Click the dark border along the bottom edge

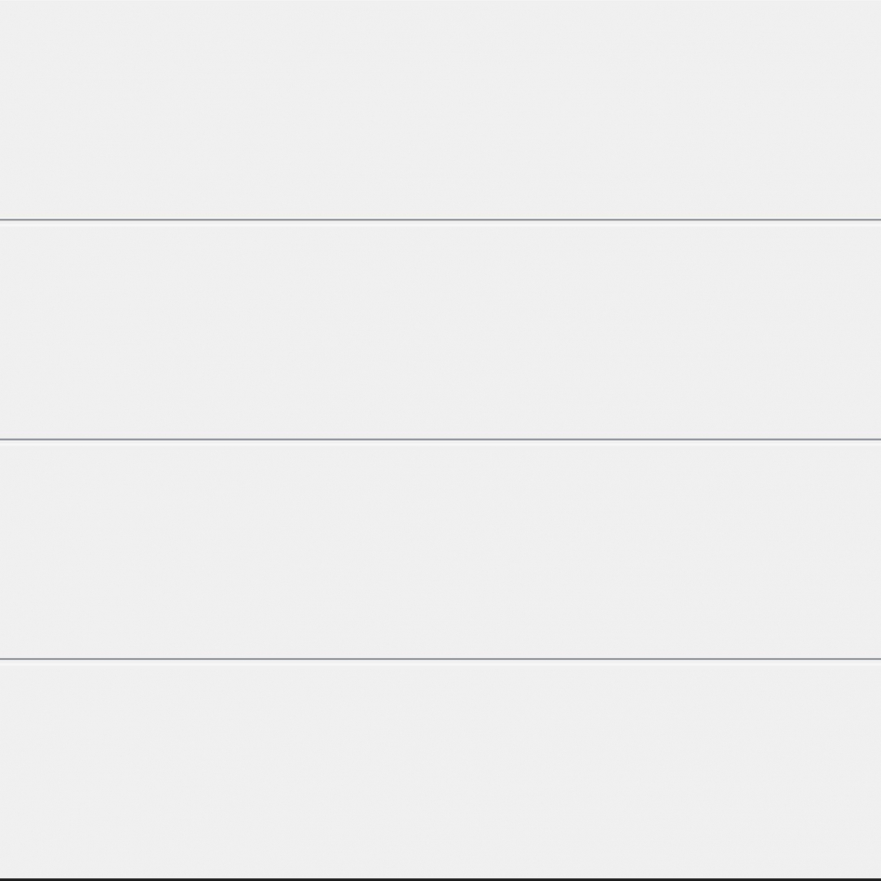click(440, 878)
